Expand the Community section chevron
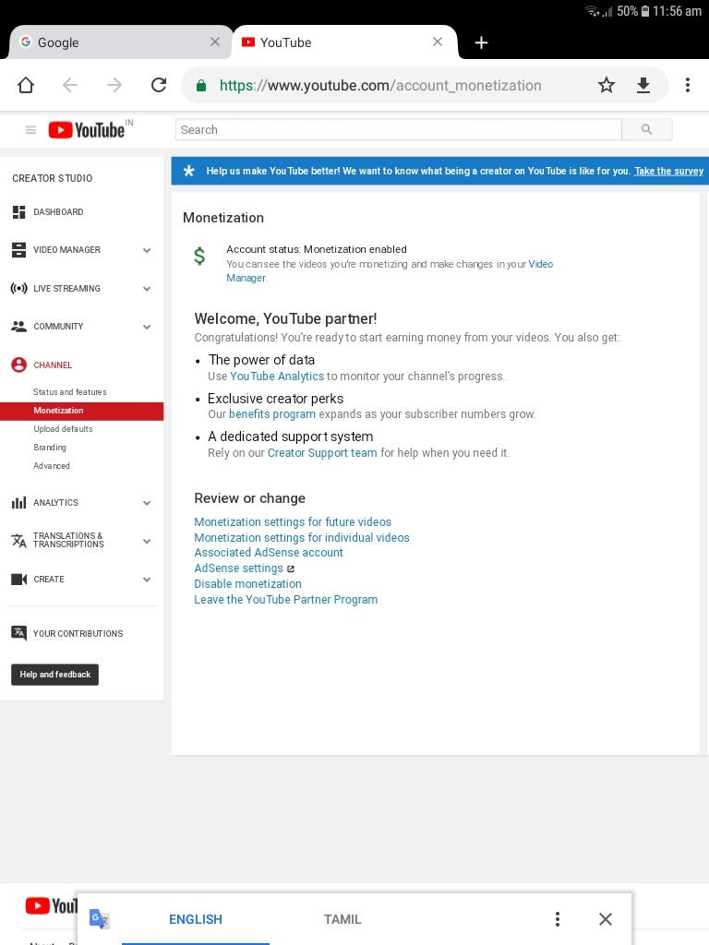 pos(147,327)
